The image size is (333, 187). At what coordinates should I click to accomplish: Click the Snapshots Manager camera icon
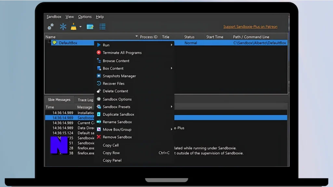coord(99,76)
